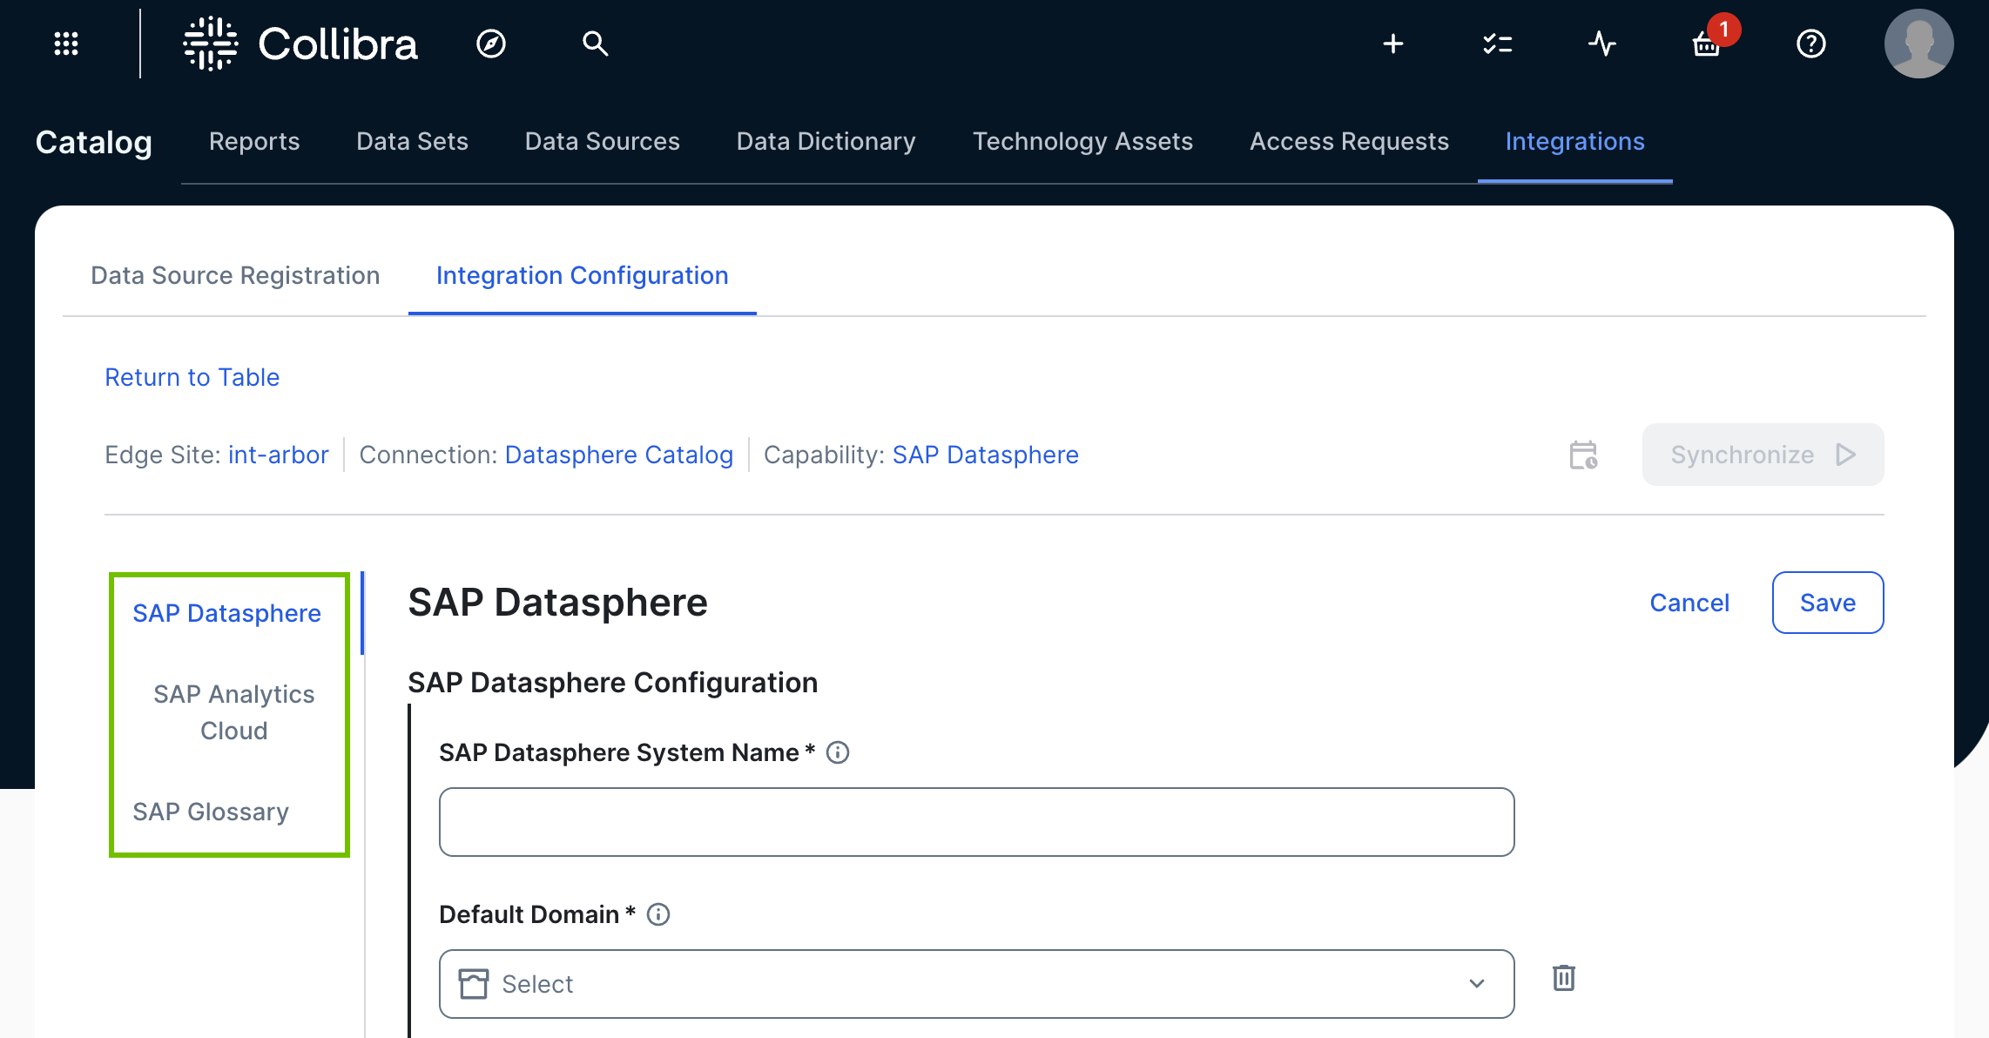Open search with magnifier icon

[x=595, y=44]
